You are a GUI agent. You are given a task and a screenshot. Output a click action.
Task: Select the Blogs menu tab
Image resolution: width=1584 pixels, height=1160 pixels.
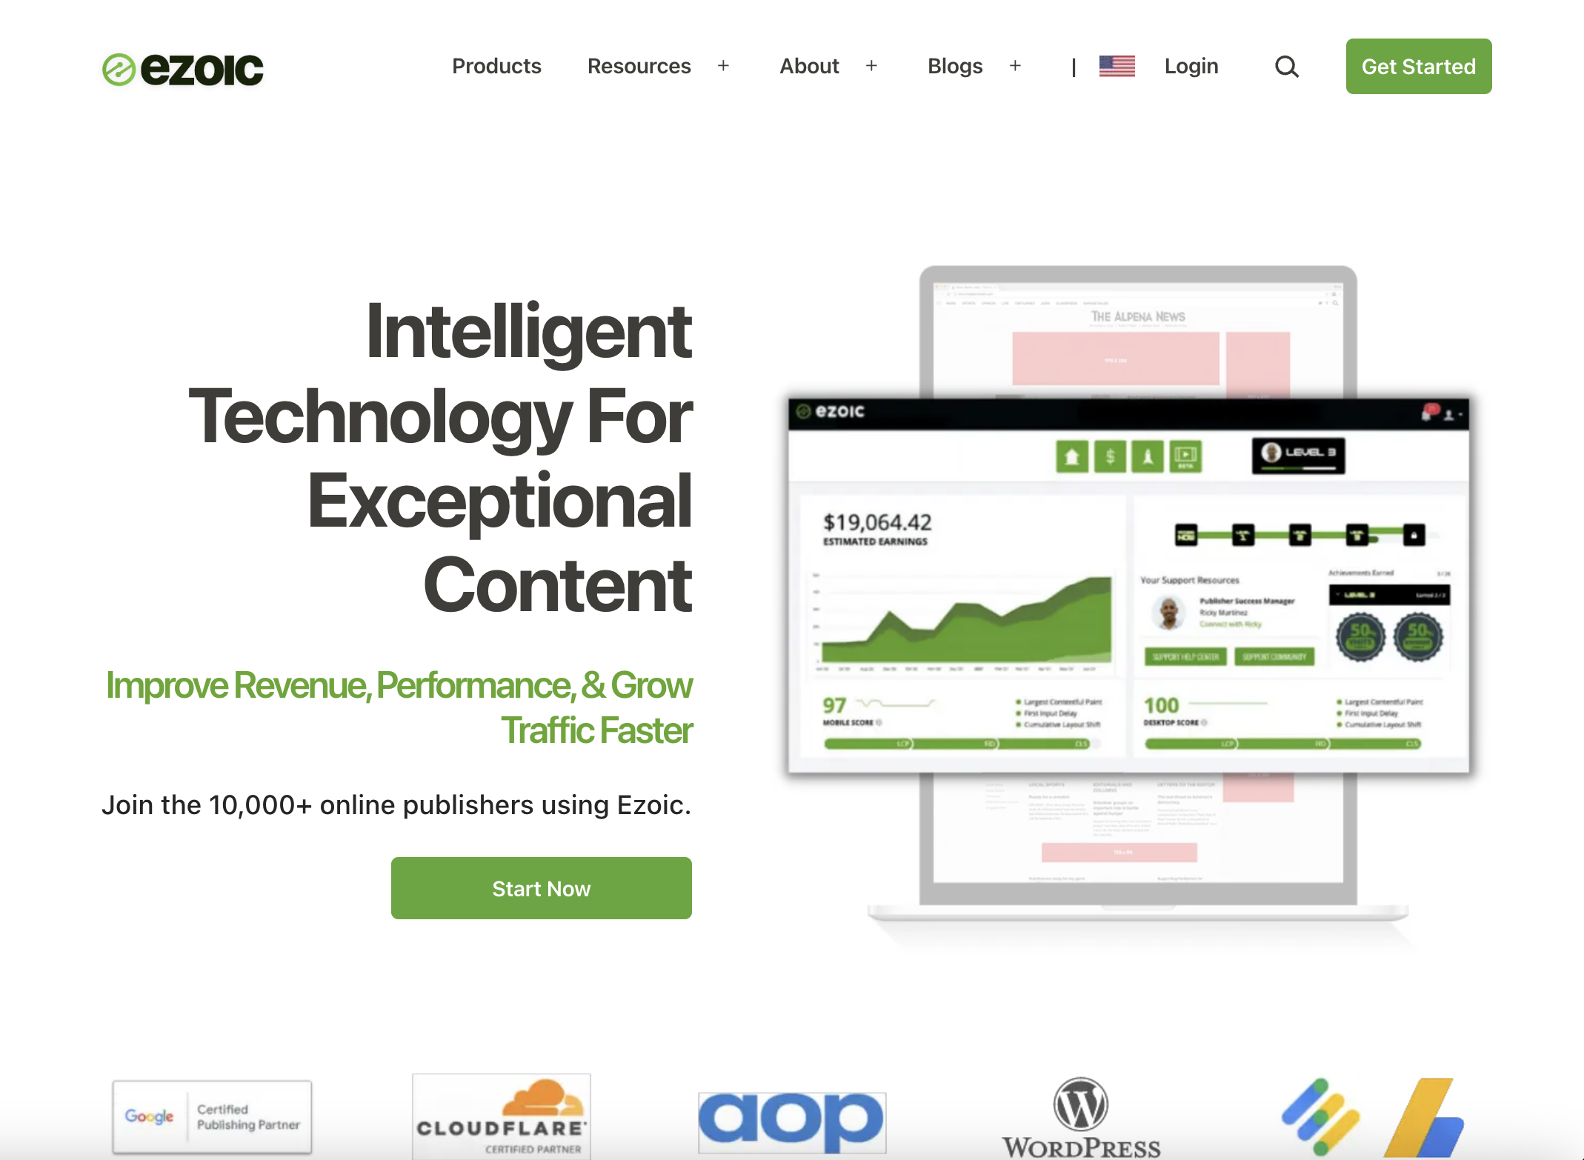tap(956, 67)
